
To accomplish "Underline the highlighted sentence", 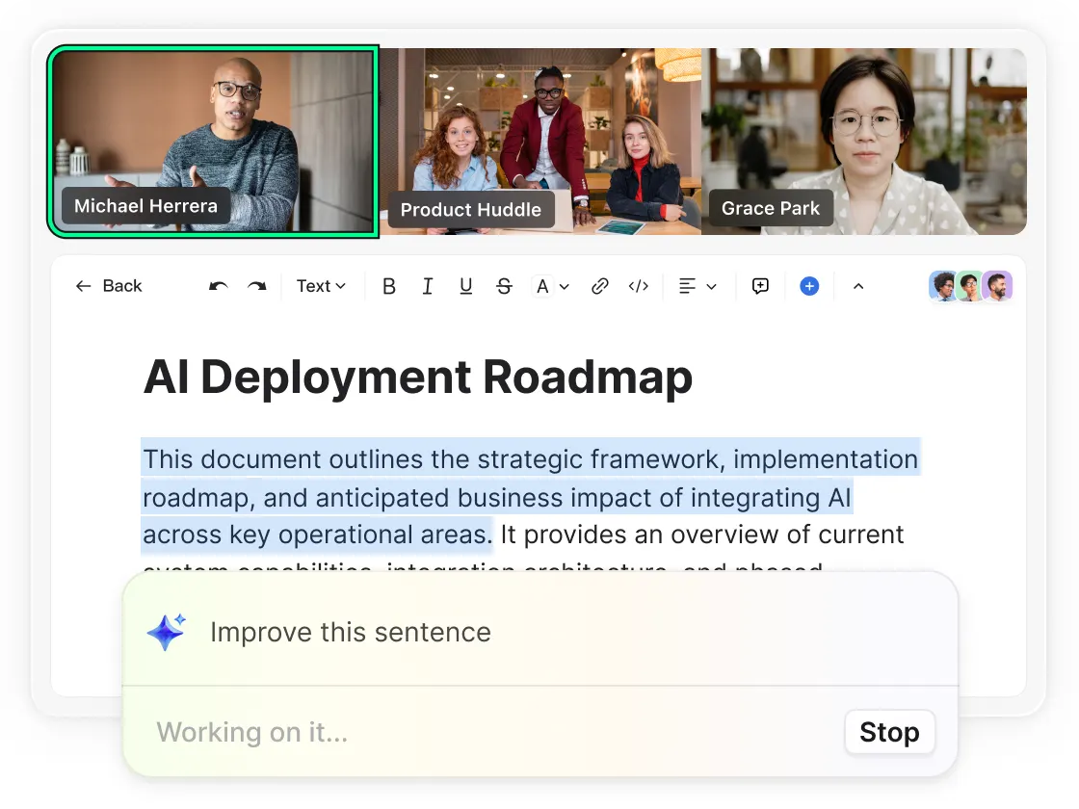I will point(466,286).
